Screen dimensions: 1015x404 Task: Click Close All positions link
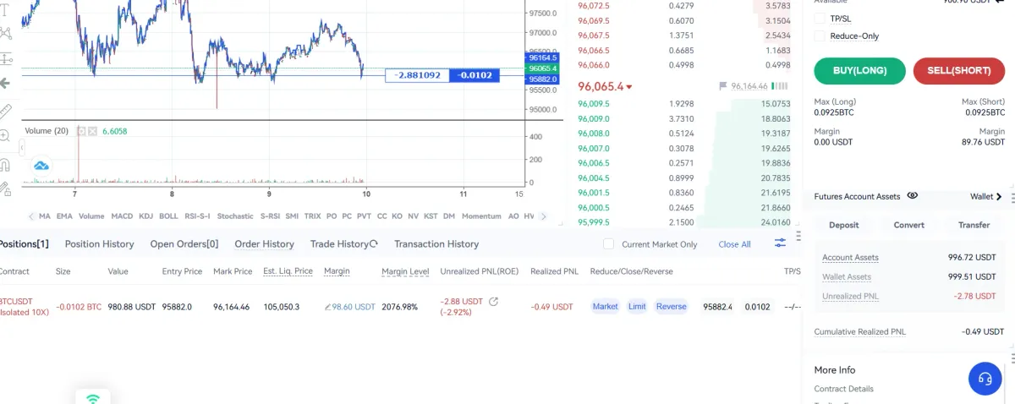click(734, 244)
